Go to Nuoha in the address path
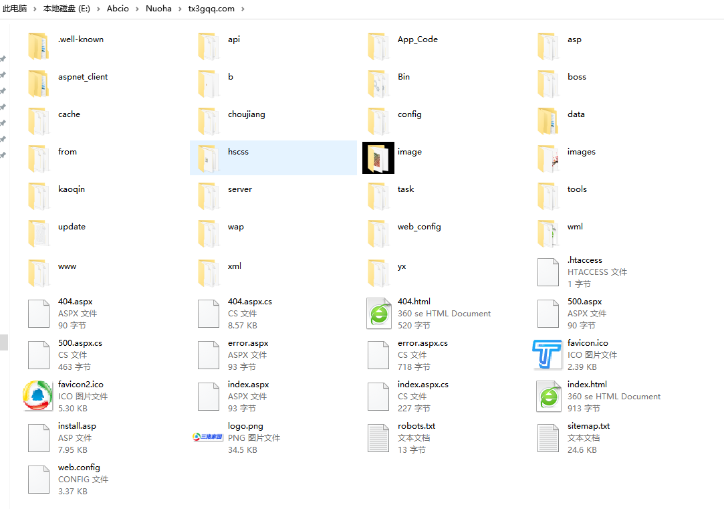Screen dimensions: 724x509 tap(158, 9)
